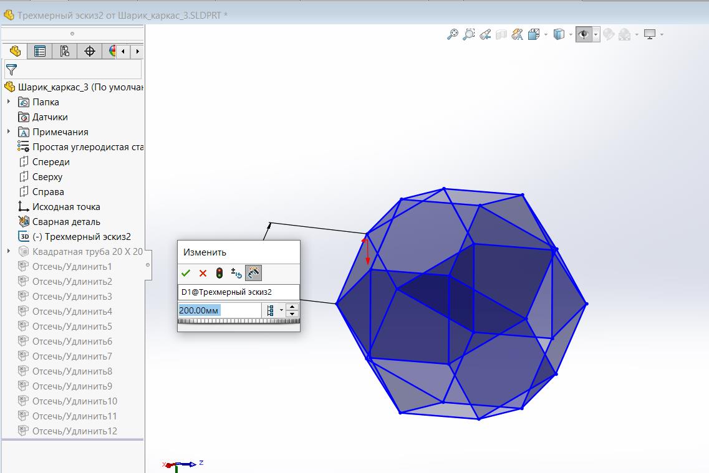Click the thumbwheel under the value field
The width and height of the screenshot is (709, 473).
point(239,321)
